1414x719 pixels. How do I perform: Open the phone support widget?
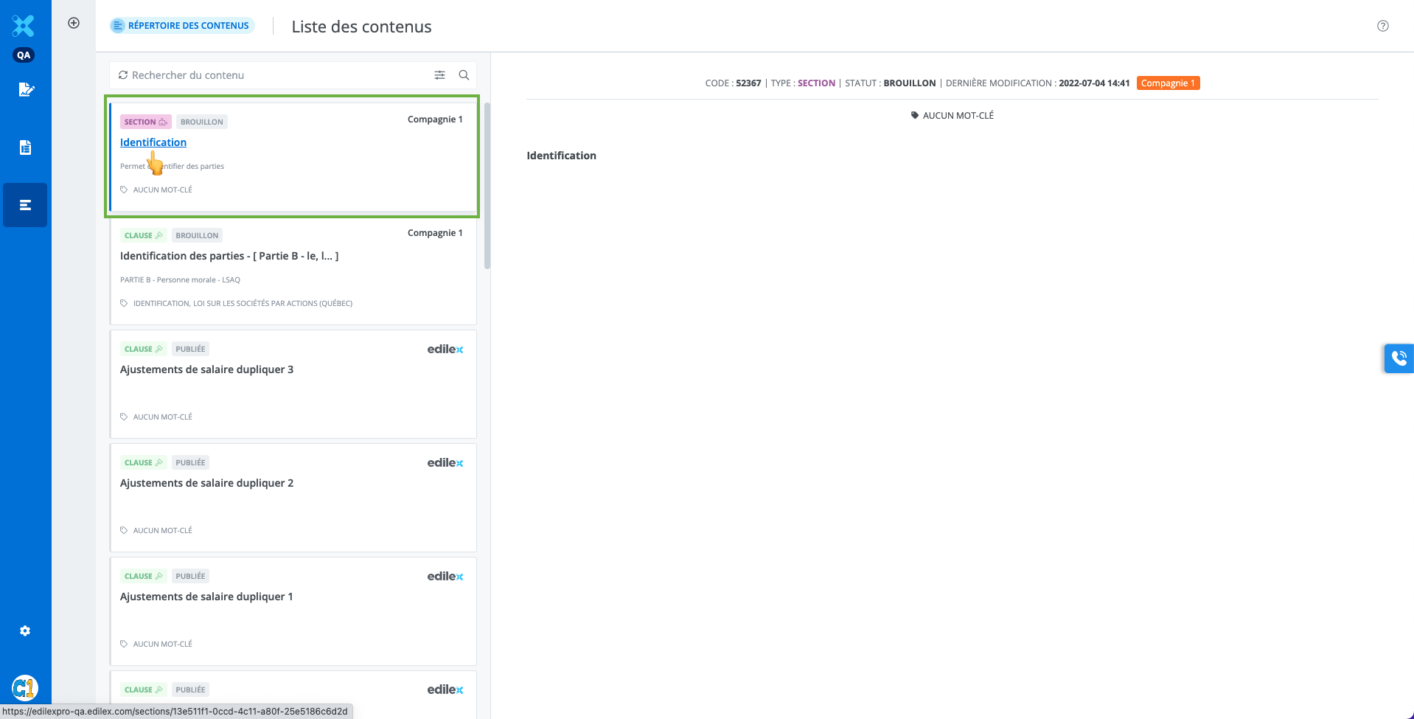(x=1399, y=358)
